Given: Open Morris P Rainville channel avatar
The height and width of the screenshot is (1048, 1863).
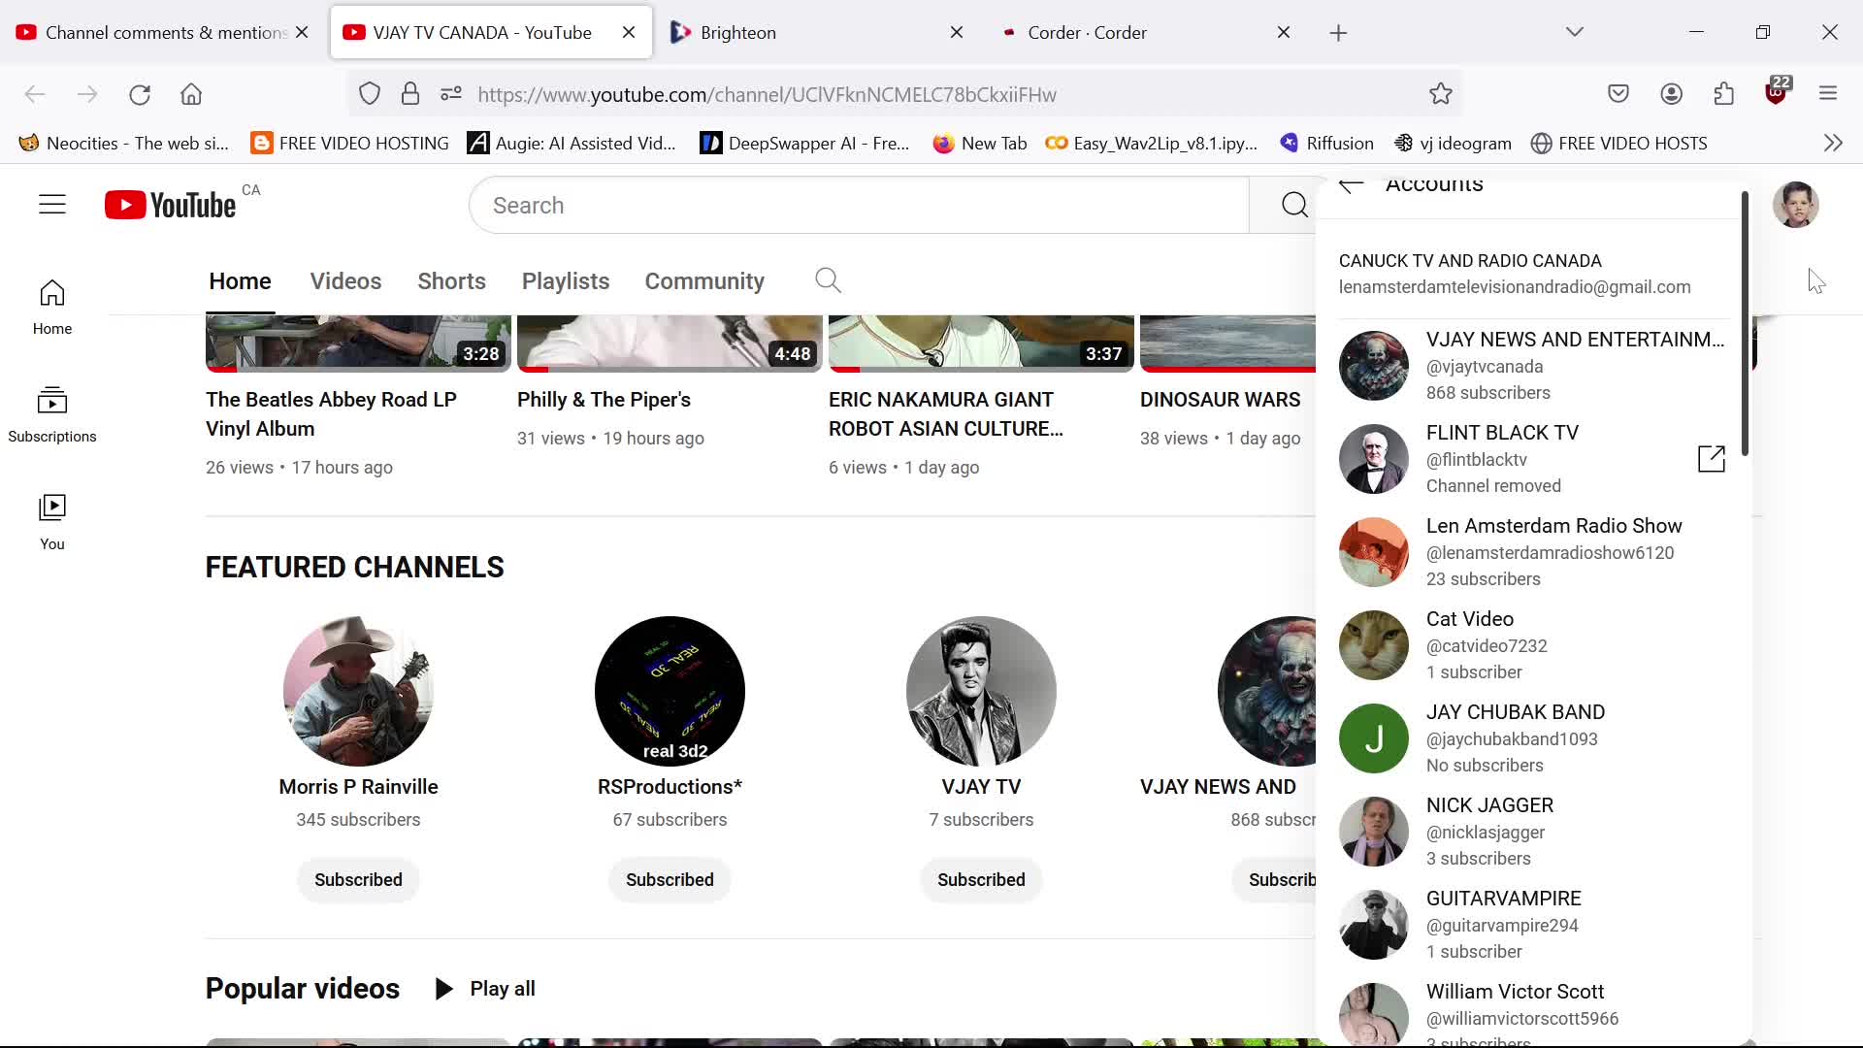Looking at the screenshot, I should coord(358,691).
